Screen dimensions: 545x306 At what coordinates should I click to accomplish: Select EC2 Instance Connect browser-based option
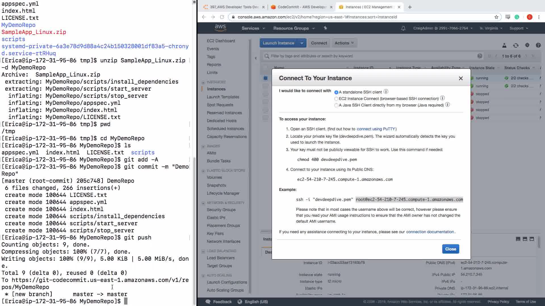click(336, 99)
